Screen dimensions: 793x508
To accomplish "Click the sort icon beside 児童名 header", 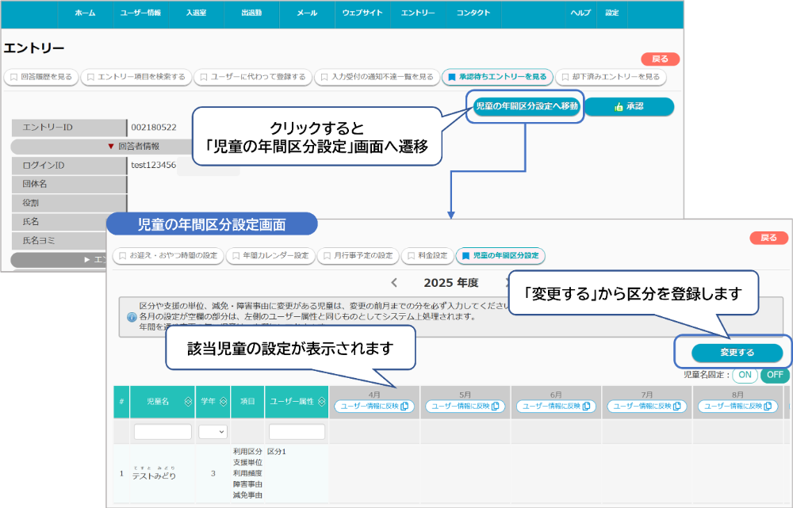I will click(x=187, y=402).
